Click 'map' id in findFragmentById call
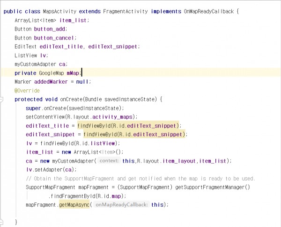This screenshot has height=227, width=281. [116, 196]
